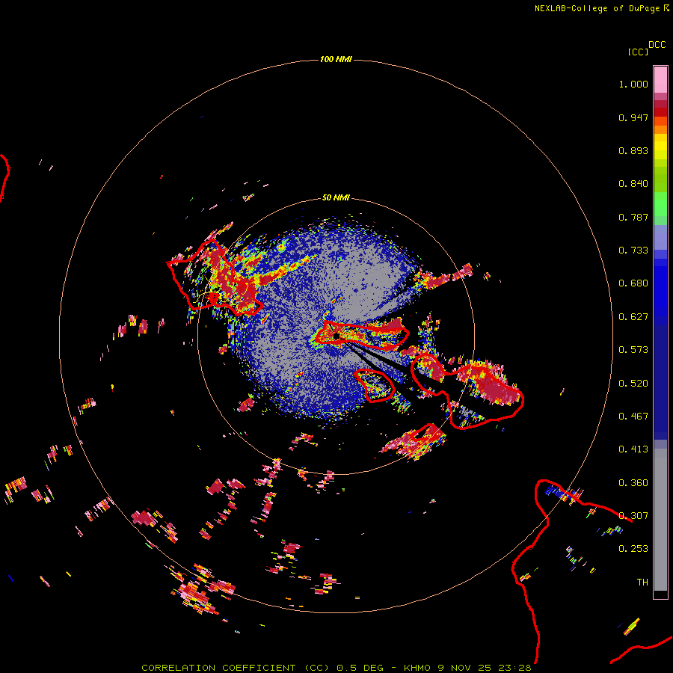Pick the pink band atop the color bar
The height and width of the screenshot is (673, 673).
click(x=660, y=79)
